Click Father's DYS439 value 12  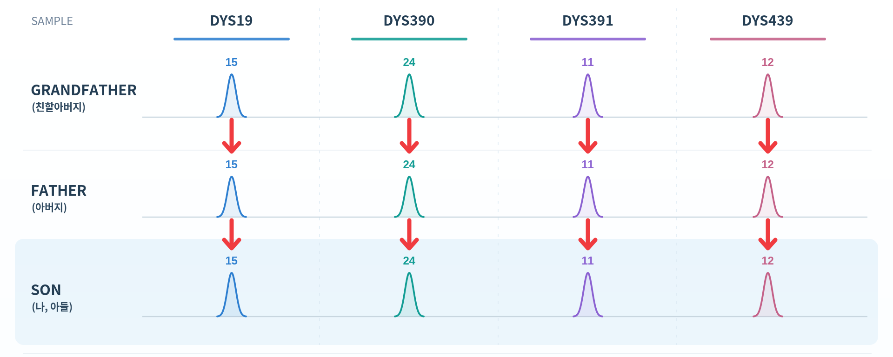pyautogui.click(x=767, y=165)
